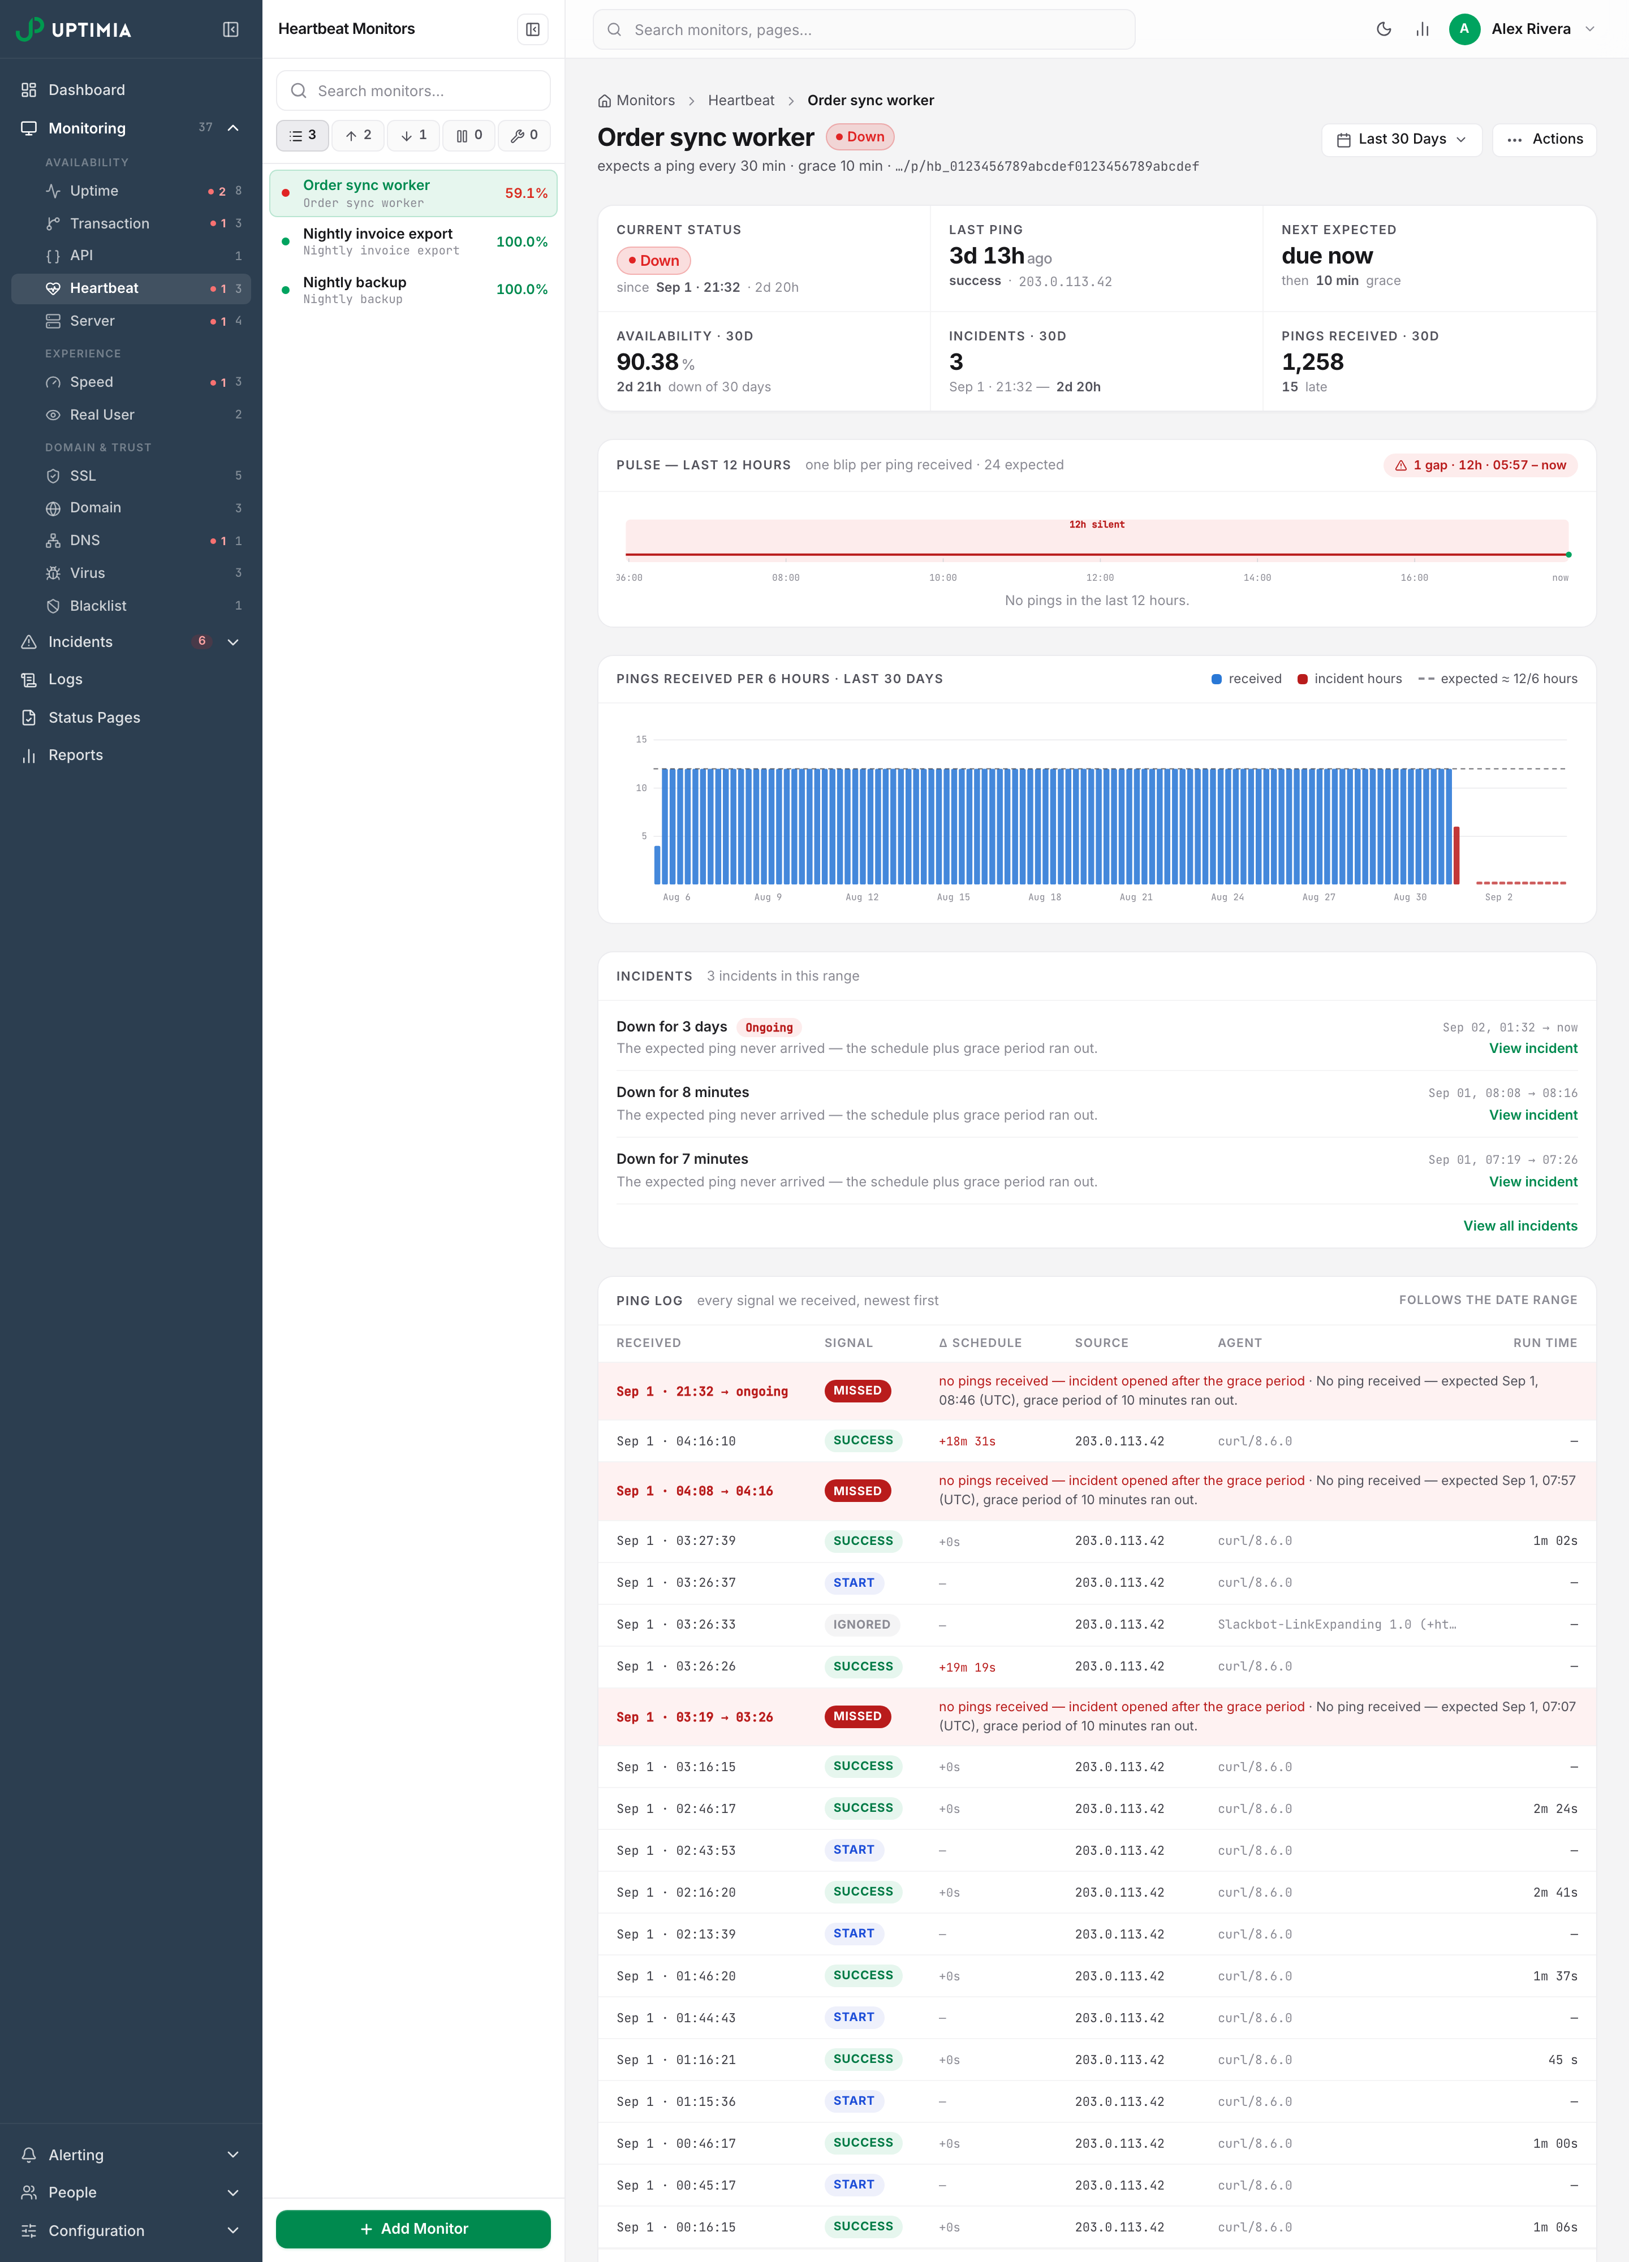Open Dashboard in the sidebar
This screenshot has height=2262, width=1629.
pyautogui.click(x=131, y=90)
